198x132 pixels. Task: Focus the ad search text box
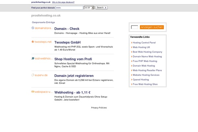pyautogui.click(x=135, y=27)
